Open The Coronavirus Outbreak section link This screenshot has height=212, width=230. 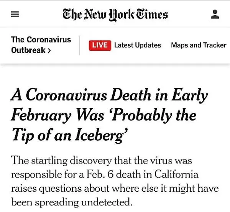[41, 45]
